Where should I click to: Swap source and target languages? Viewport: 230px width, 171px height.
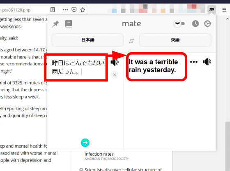click(x=131, y=41)
